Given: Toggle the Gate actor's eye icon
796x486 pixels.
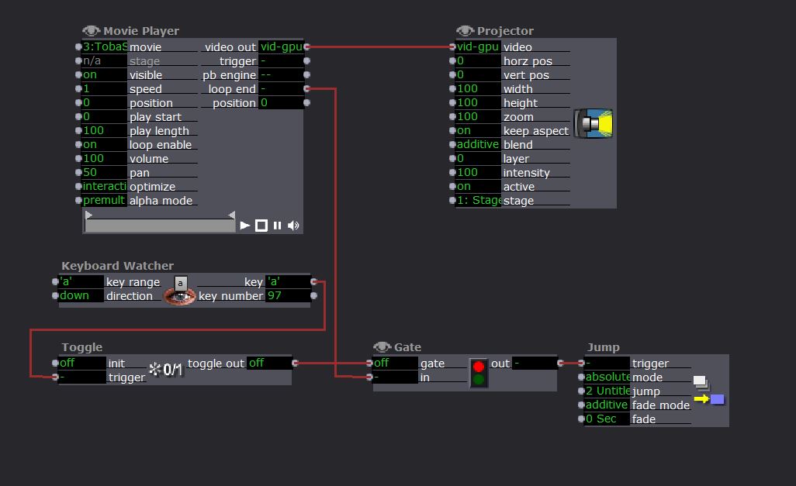Looking at the screenshot, I should 382,347.
